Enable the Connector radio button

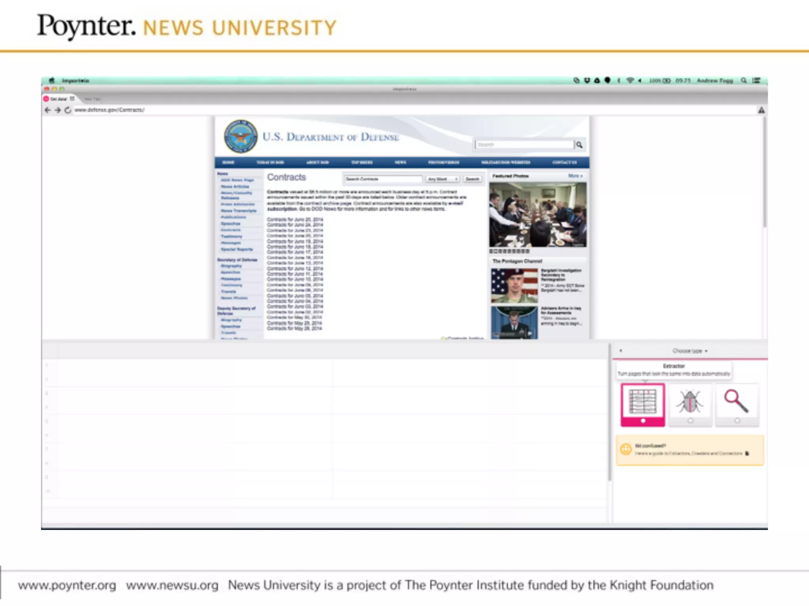click(x=737, y=421)
